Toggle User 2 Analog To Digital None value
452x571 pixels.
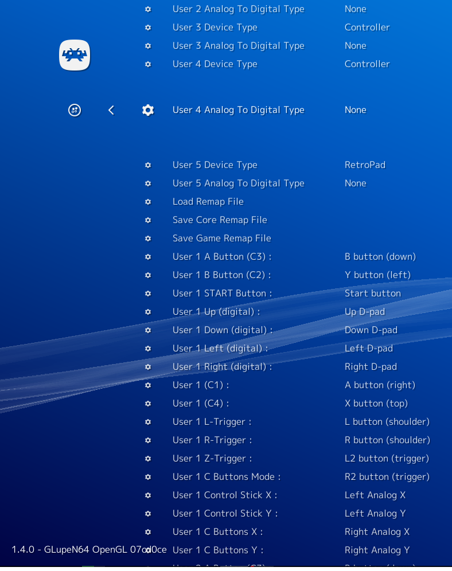pos(355,9)
